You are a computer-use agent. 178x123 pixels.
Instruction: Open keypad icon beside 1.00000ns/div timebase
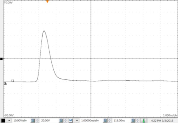pos(105,121)
